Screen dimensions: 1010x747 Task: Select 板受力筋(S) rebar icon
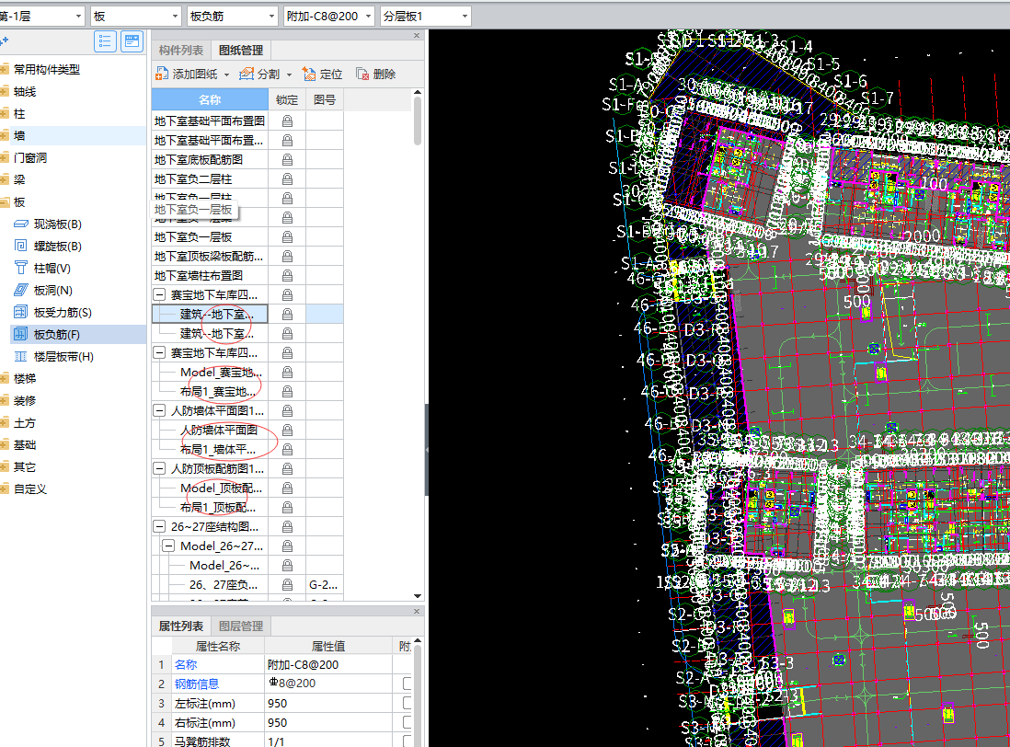(x=20, y=313)
